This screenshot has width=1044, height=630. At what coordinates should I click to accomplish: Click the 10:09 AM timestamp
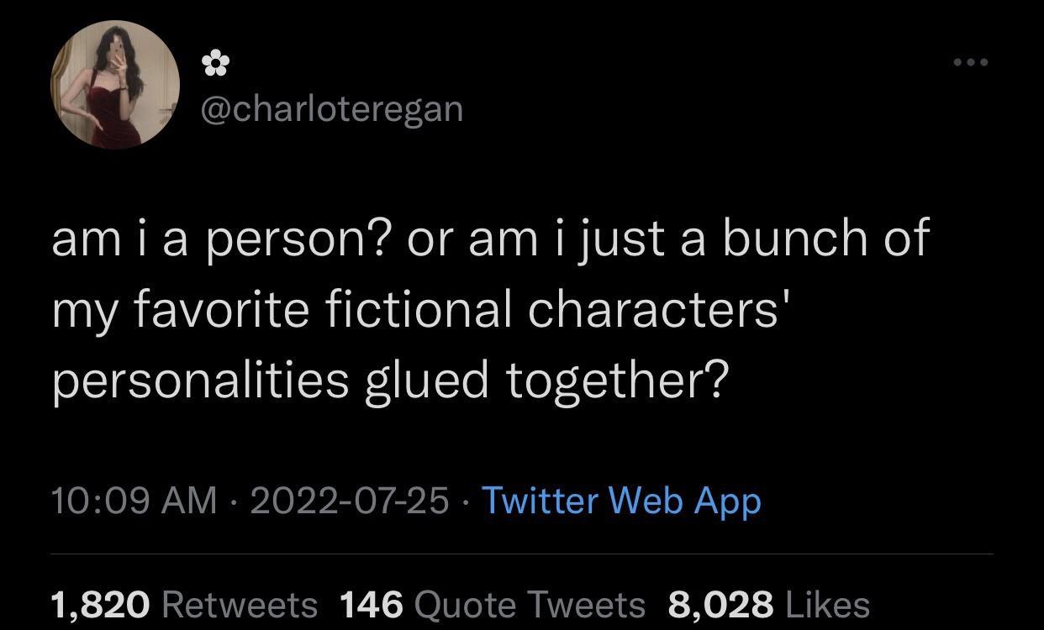tap(133, 501)
